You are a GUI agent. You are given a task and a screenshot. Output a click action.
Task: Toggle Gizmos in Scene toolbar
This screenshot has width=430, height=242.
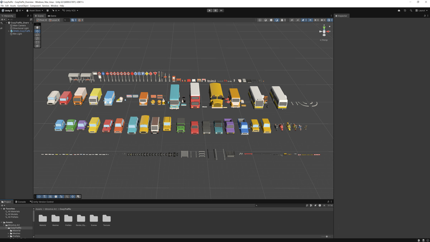(x=329, y=20)
